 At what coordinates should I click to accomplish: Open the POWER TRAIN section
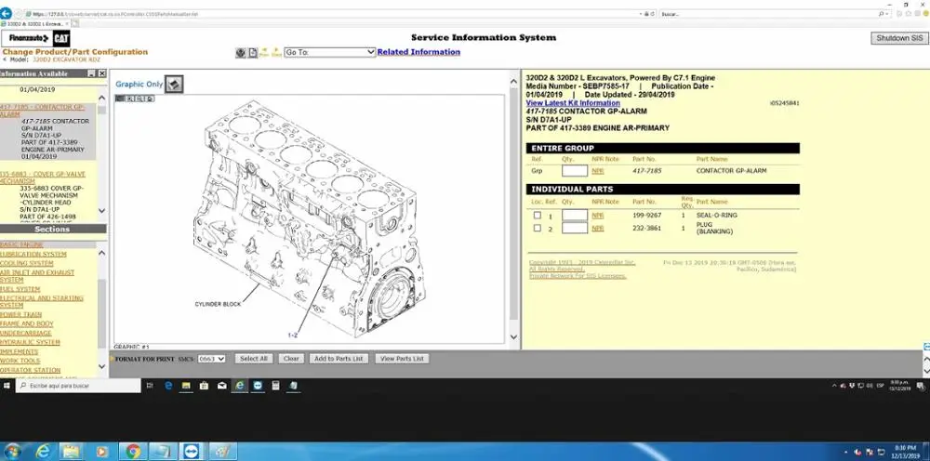[20, 315]
